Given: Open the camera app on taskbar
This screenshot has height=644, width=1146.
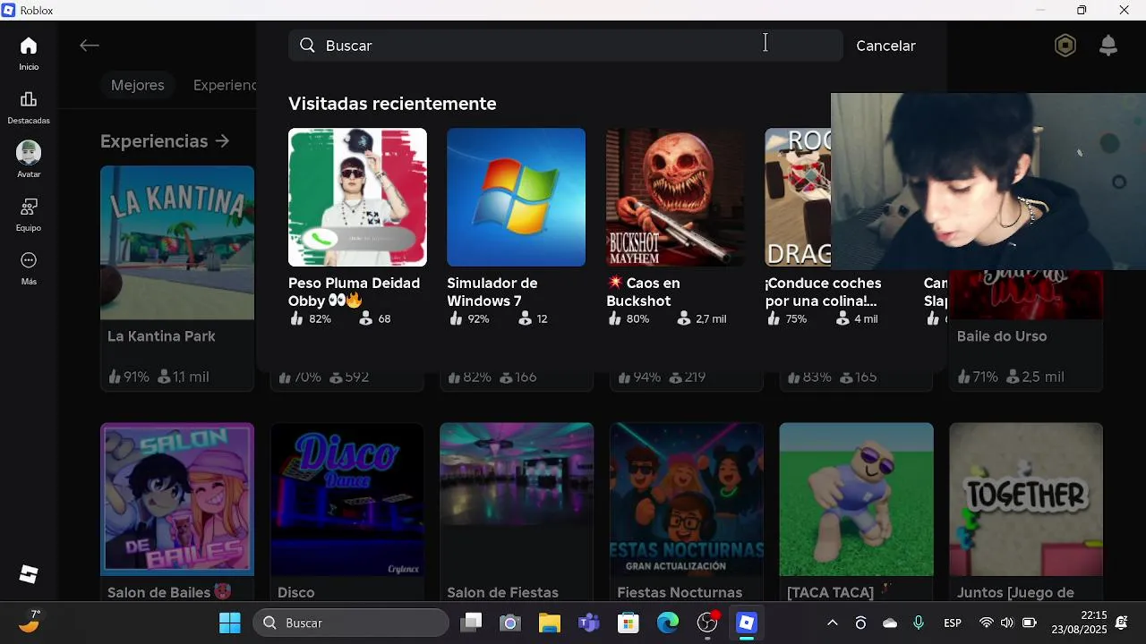Looking at the screenshot, I should coord(510,623).
